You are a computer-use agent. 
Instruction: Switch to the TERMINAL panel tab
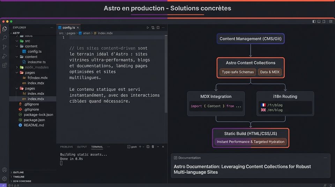(97, 147)
